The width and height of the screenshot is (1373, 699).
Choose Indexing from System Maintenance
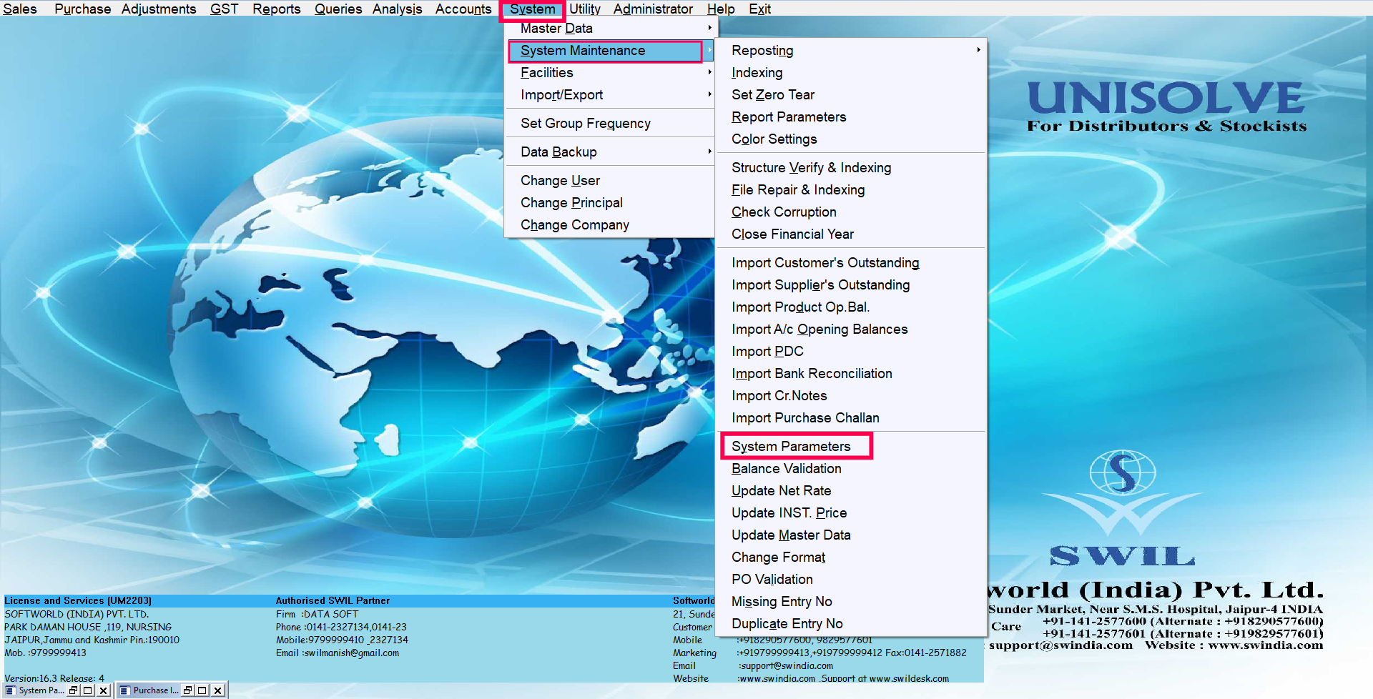pos(851,73)
